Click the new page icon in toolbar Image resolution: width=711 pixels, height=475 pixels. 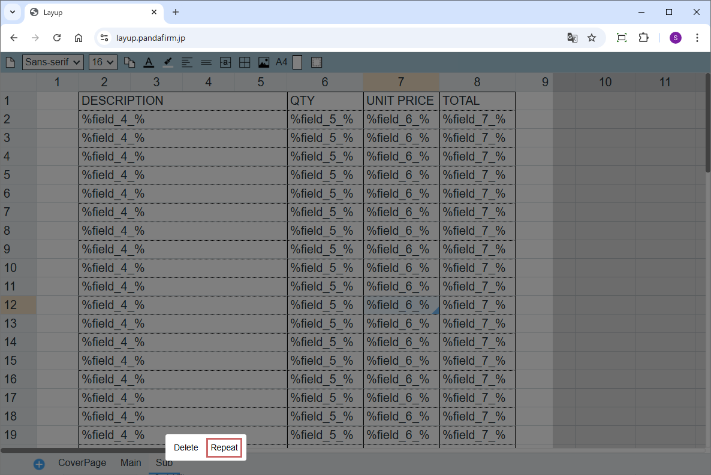(10, 62)
